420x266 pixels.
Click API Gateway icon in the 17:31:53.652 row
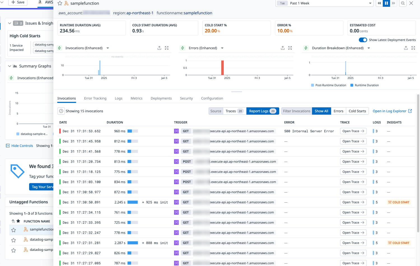point(176,131)
